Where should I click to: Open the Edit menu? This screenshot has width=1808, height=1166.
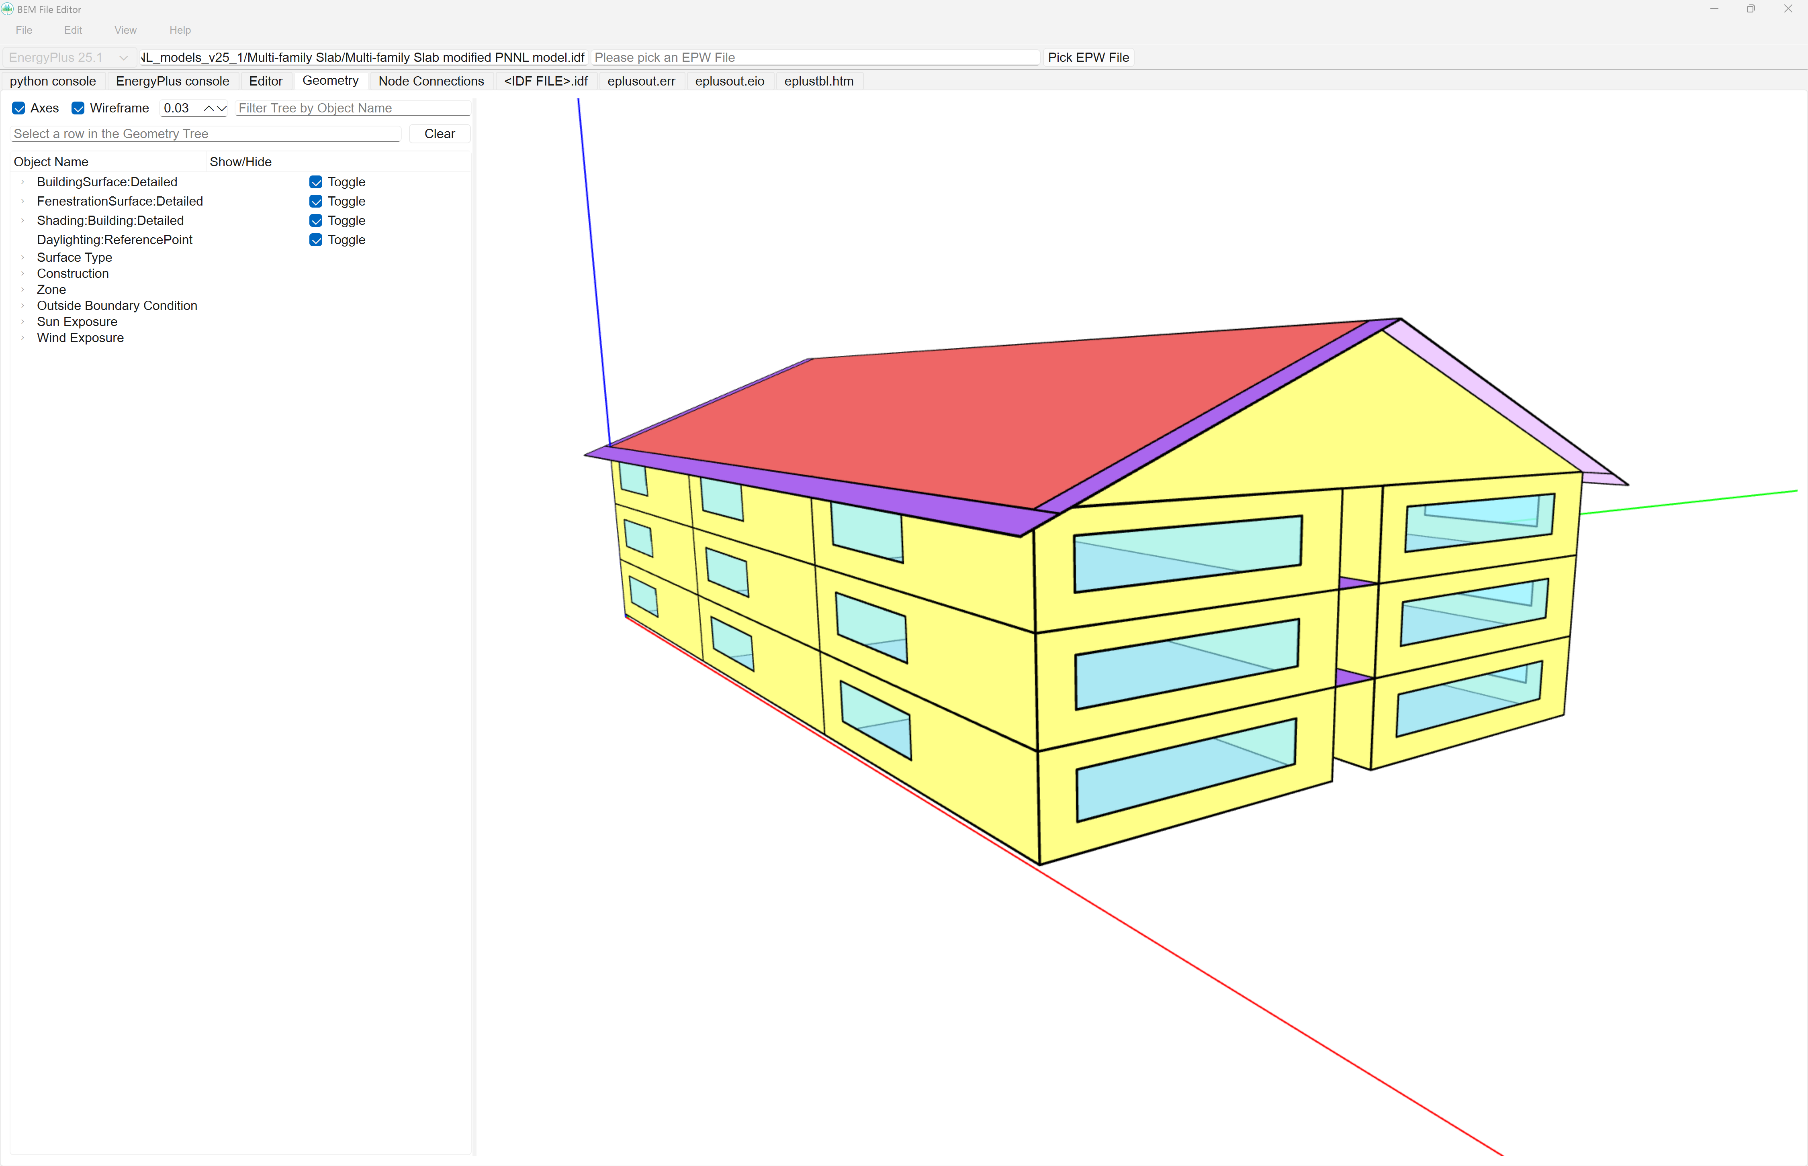pos(73,30)
